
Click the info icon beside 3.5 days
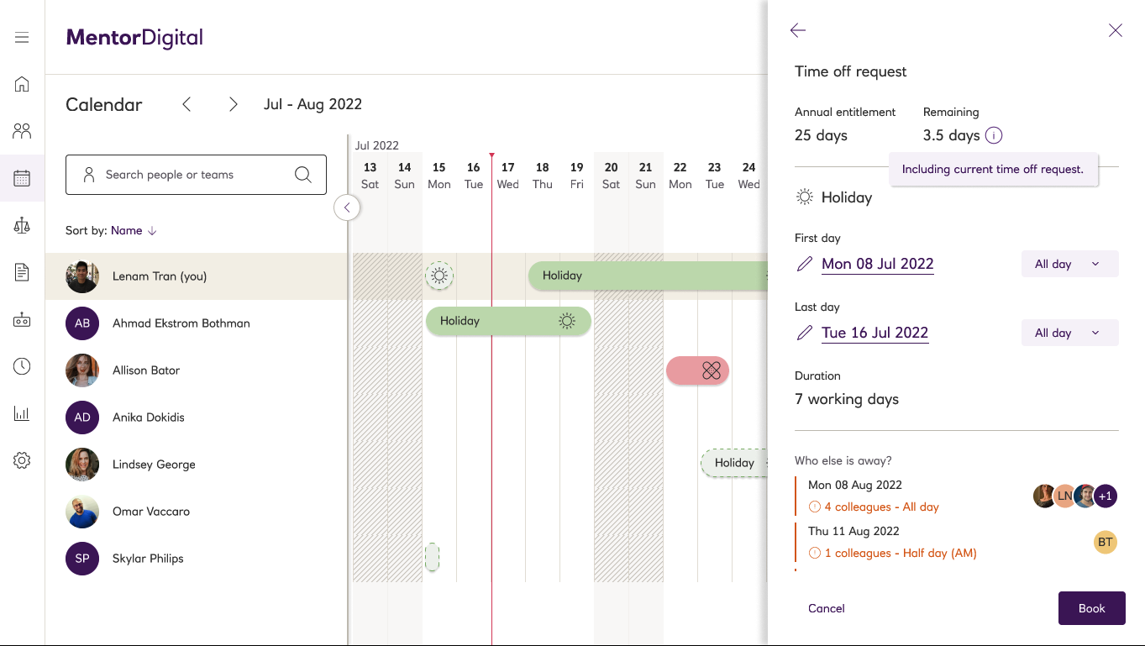click(994, 135)
